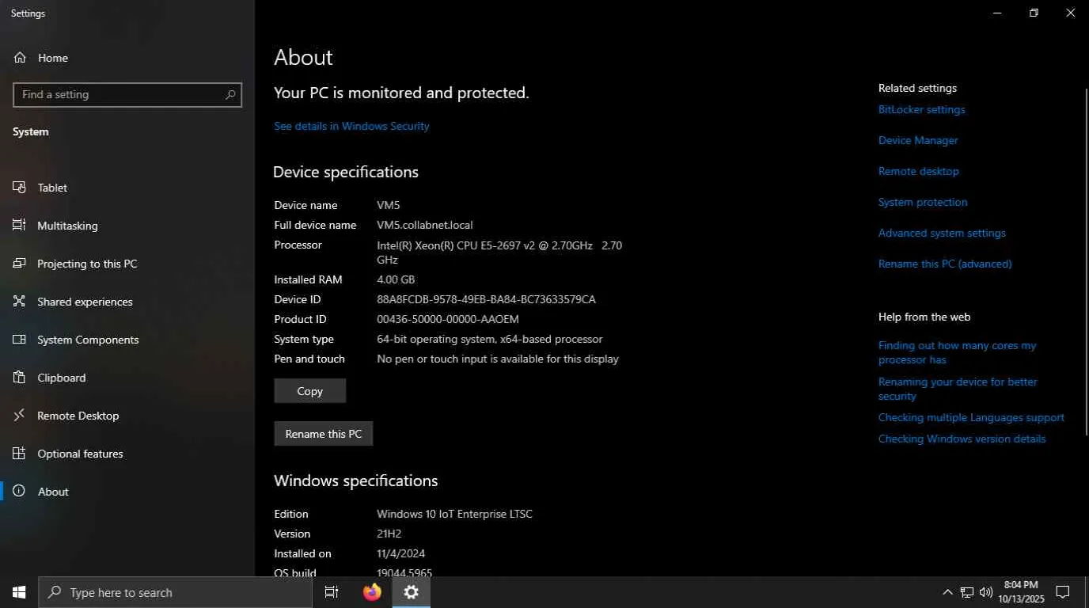Select the About info icon

click(20, 492)
